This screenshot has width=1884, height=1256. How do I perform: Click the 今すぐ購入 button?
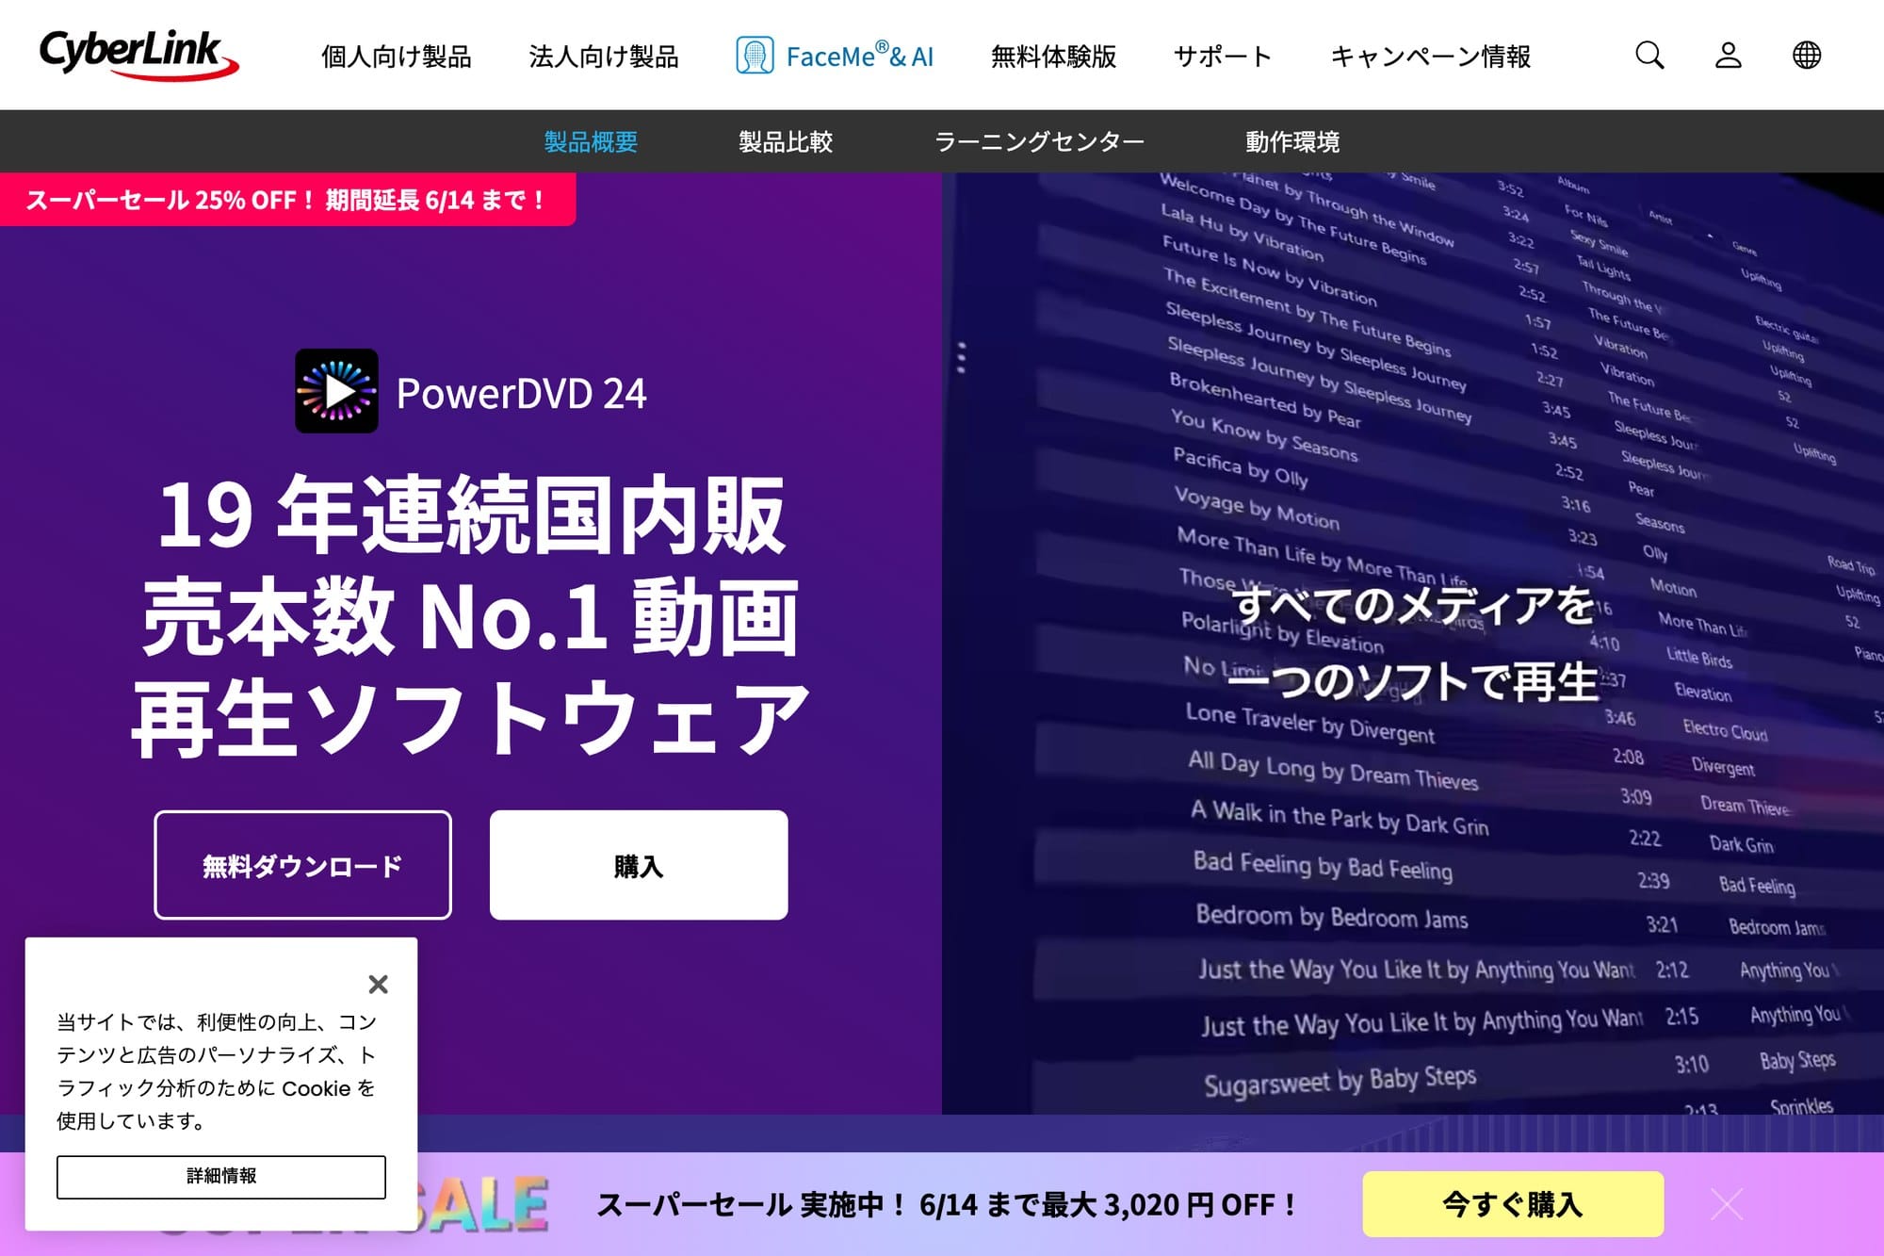coord(1513,1204)
